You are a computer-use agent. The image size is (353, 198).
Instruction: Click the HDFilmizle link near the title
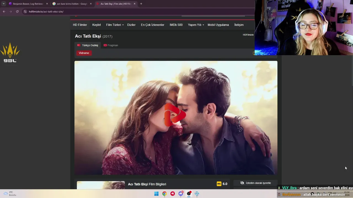(248, 35)
